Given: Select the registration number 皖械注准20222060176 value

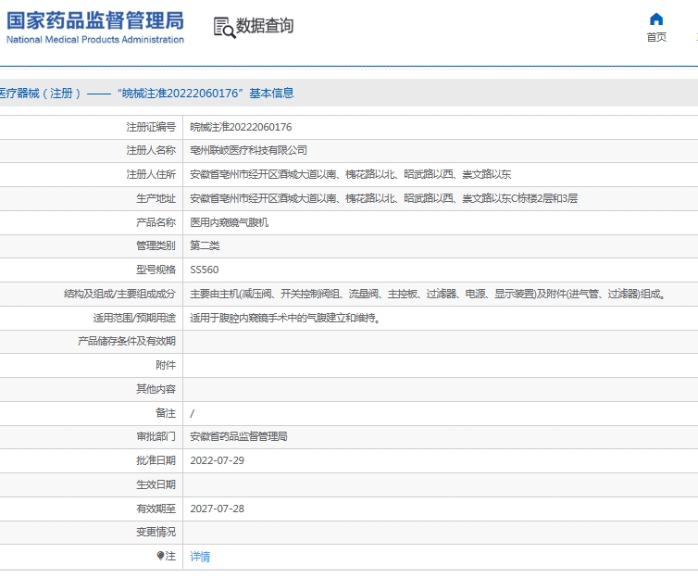Looking at the screenshot, I should pos(241,127).
